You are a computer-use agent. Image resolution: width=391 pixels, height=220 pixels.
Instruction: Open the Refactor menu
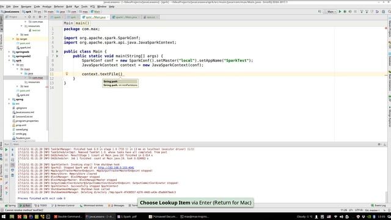point(59,7)
